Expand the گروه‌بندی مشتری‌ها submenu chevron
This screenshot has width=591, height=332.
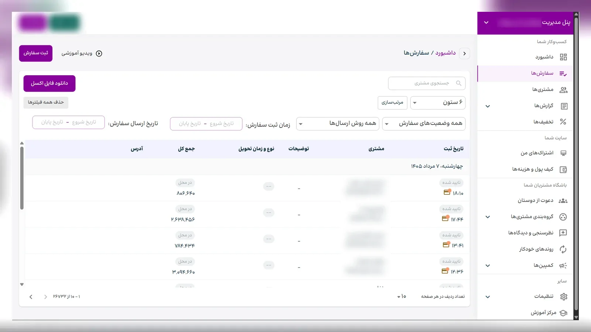point(488,217)
